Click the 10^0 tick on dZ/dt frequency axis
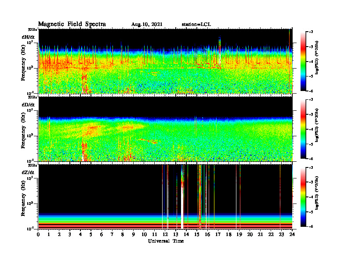The image size is (348, 269). click(x=30, y=204)
